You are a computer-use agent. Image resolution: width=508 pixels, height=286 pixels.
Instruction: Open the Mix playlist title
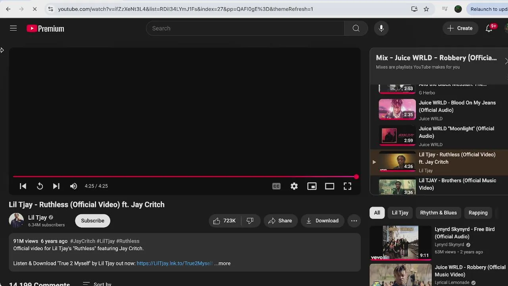pyautogui.click(x=436, y=58)
